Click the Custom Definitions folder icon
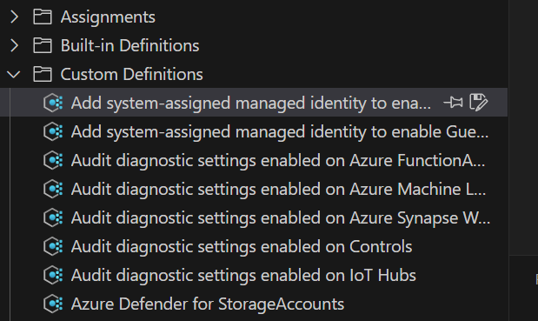The height and width of the screenshot is (321, 538). [43, 74]
